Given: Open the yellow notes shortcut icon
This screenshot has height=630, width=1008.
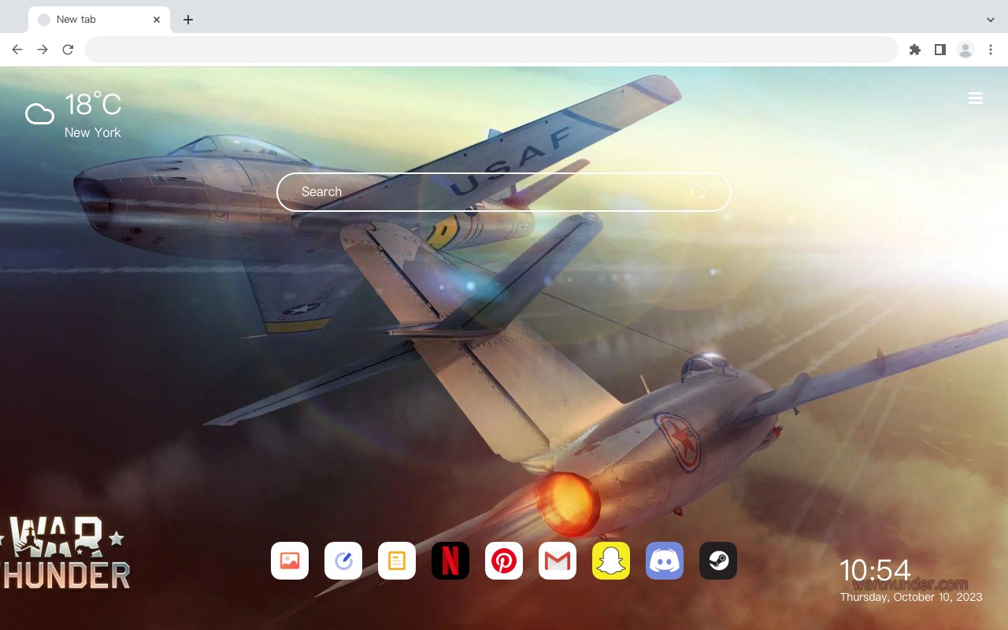Looking at the screenshot, I should pyautogui.click(x=397, y=561).
